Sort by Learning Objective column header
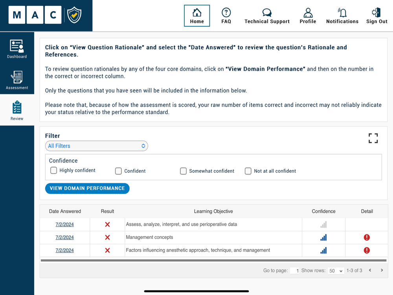393x295 pixels. [x=213, y=211]
